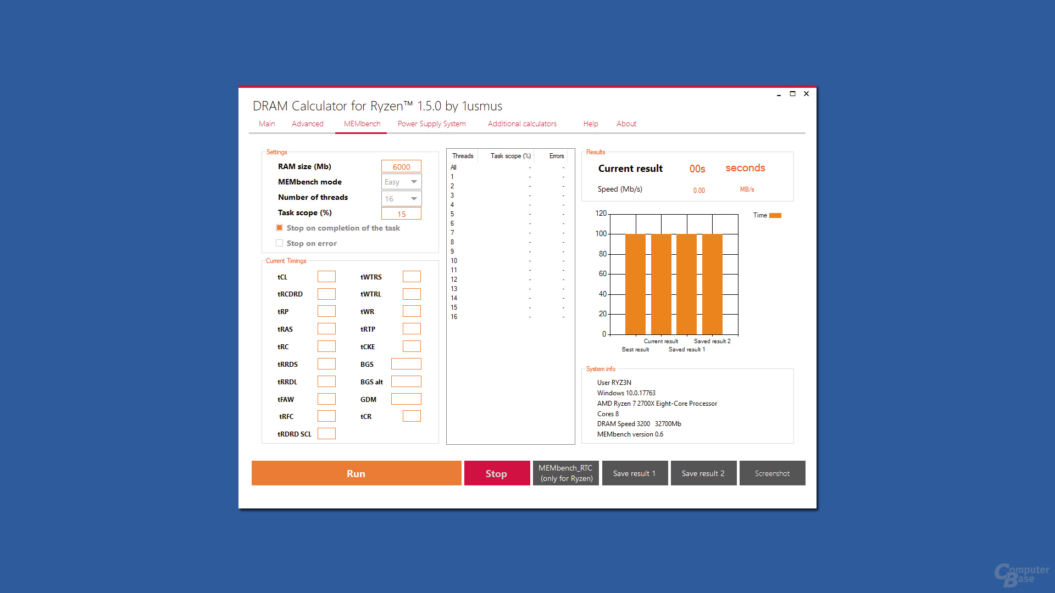1055x593 pixels.
Task: Click the tRRDS timing field
Action: click(326, 364)
